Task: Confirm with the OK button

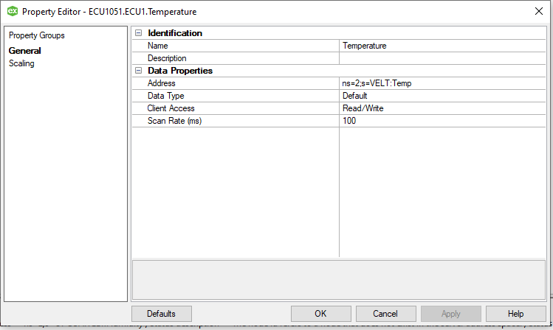Action: click(x=321, y=314)
